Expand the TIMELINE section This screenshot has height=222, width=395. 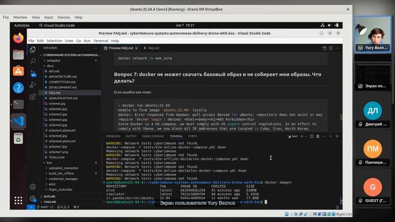click(x=49, y=202)
